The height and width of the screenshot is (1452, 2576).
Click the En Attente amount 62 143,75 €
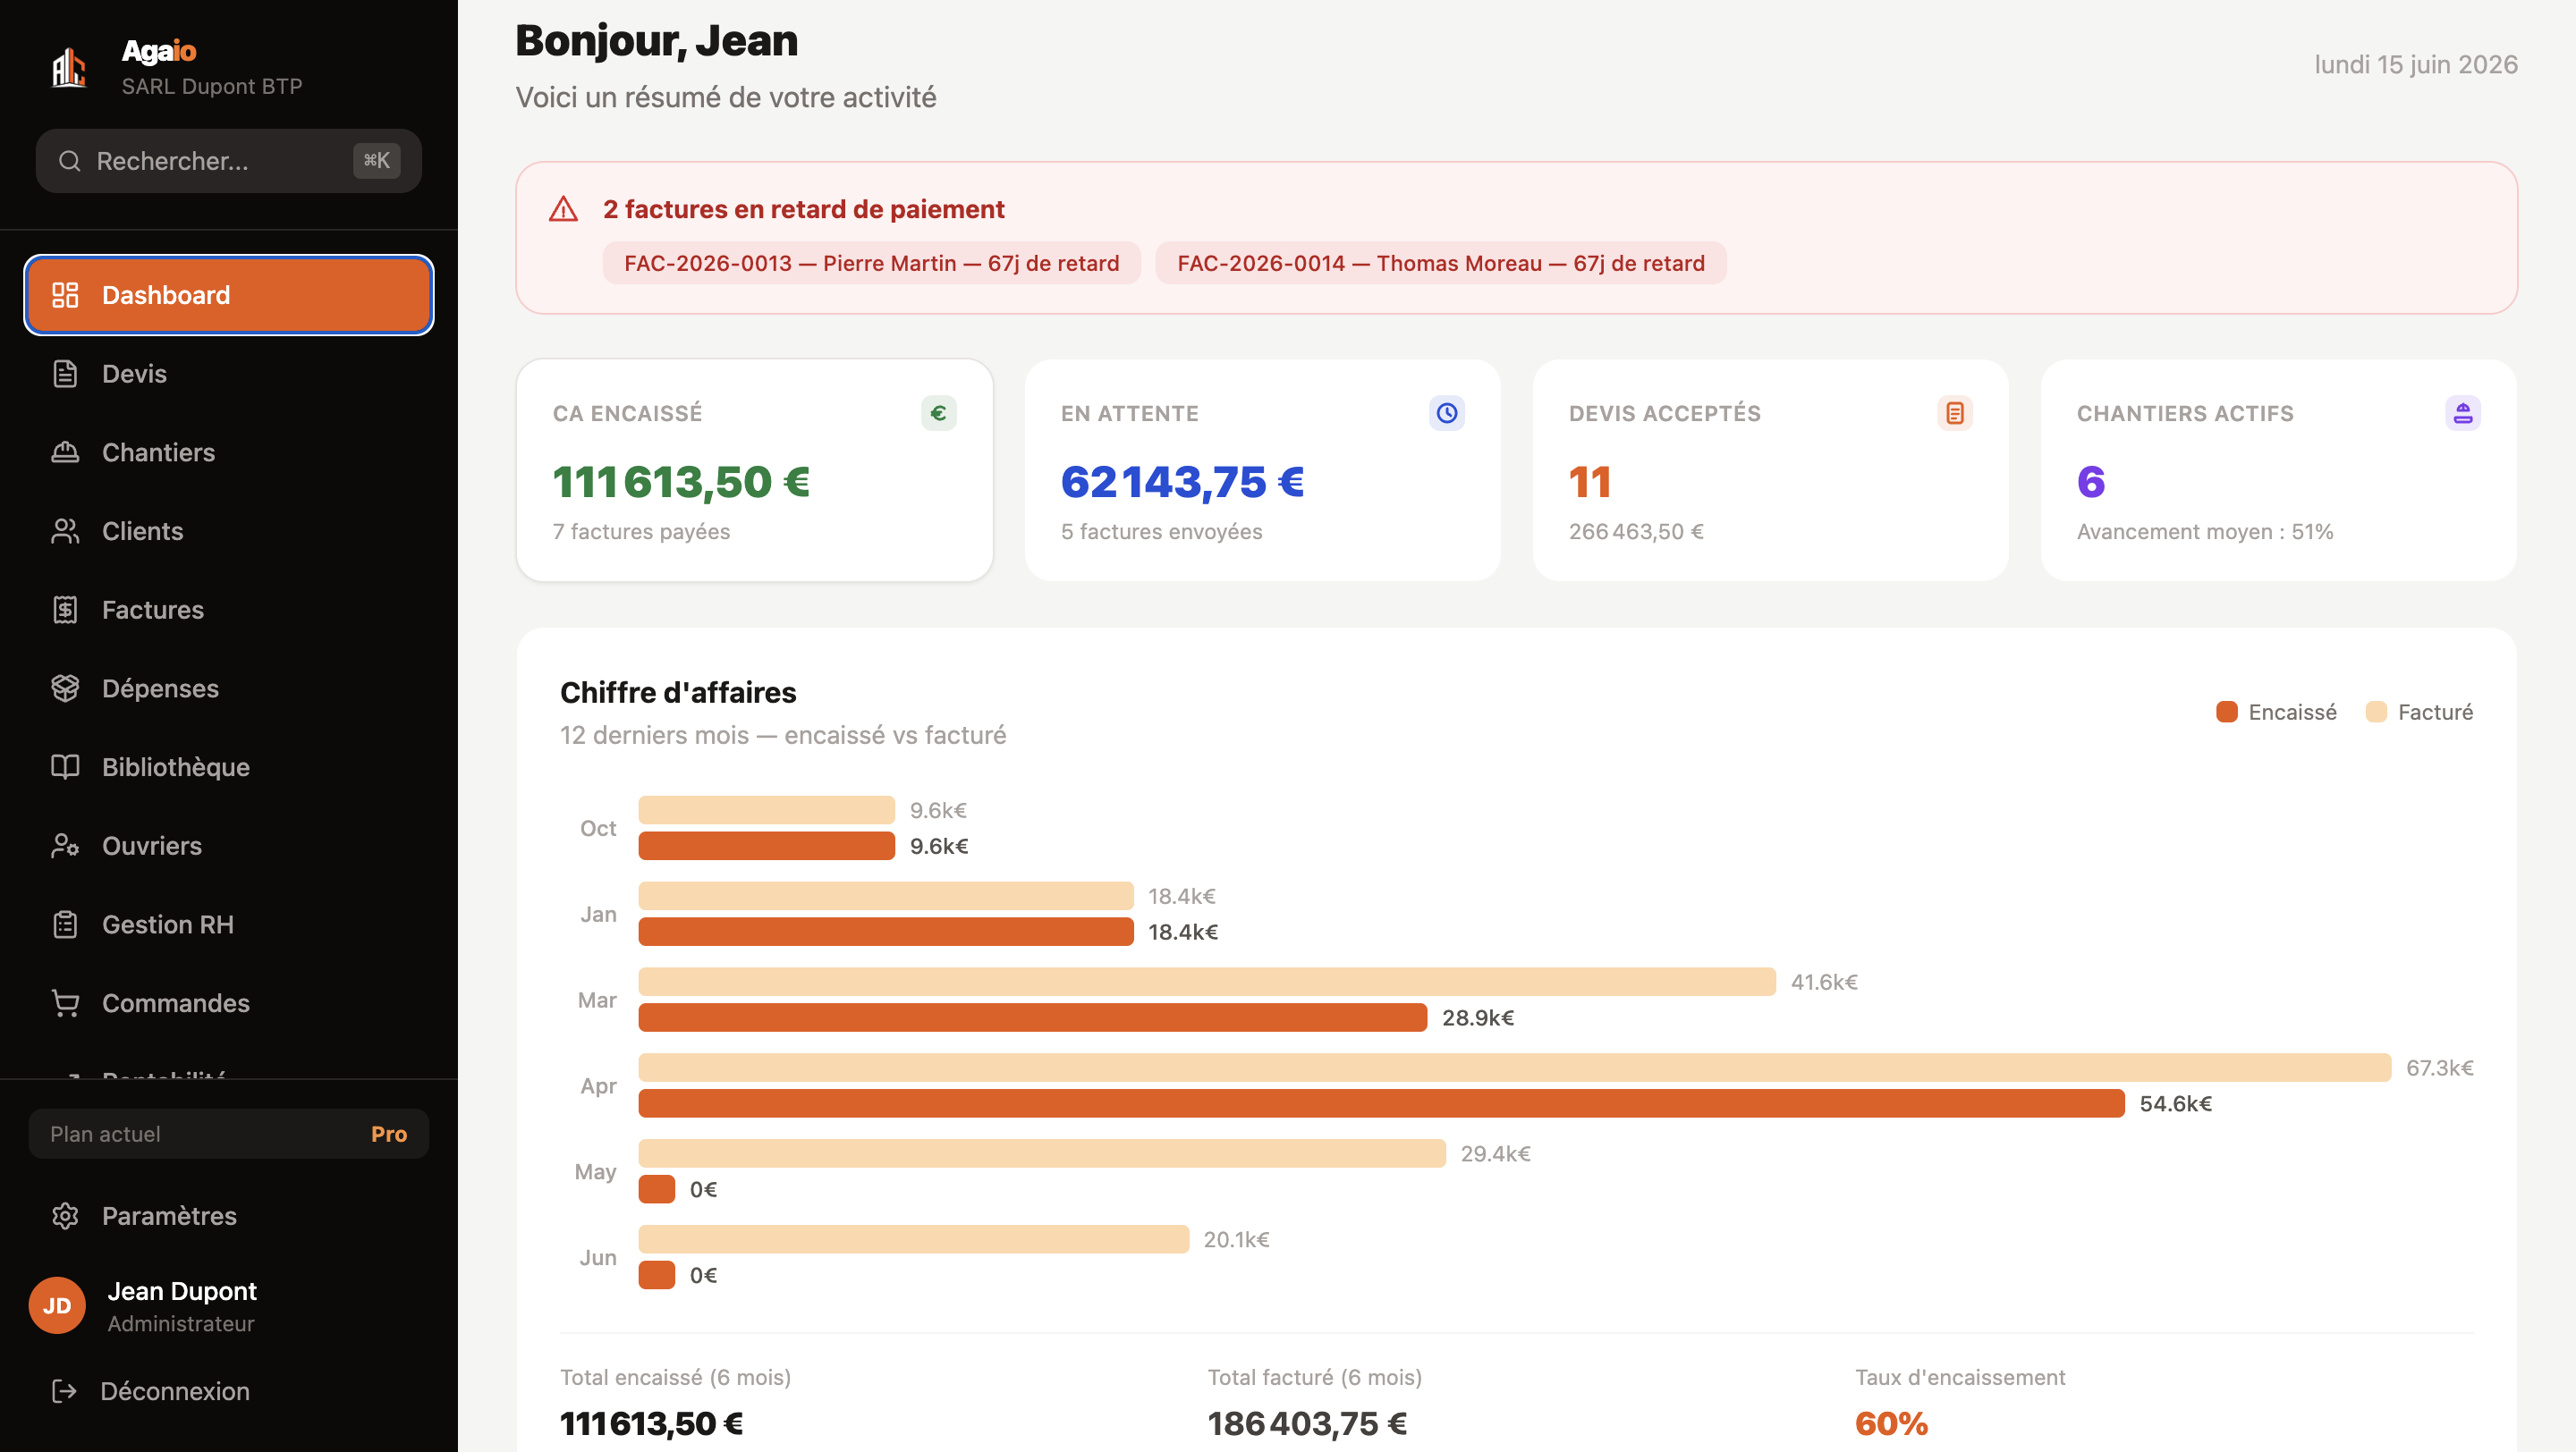click(1182, 482)
